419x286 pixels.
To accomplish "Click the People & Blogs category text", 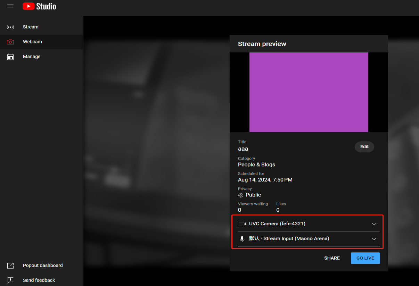I will [256, 165].
